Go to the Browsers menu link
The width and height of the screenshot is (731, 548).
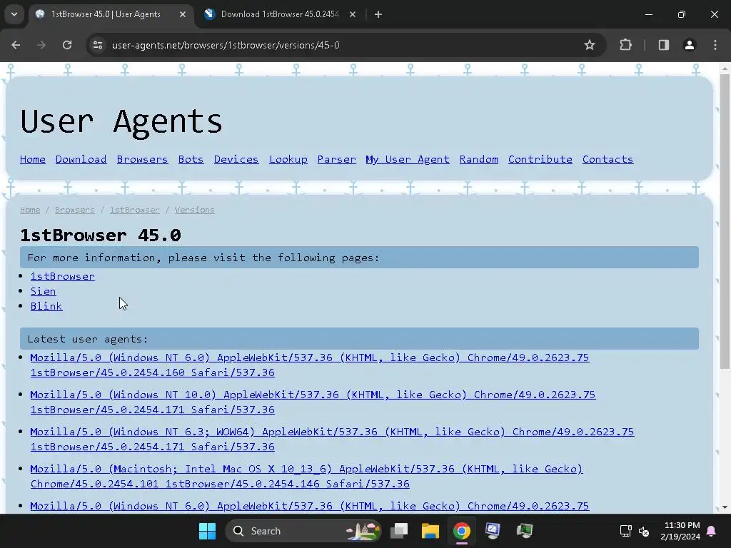pyautogui.click(x=142, y=159)
